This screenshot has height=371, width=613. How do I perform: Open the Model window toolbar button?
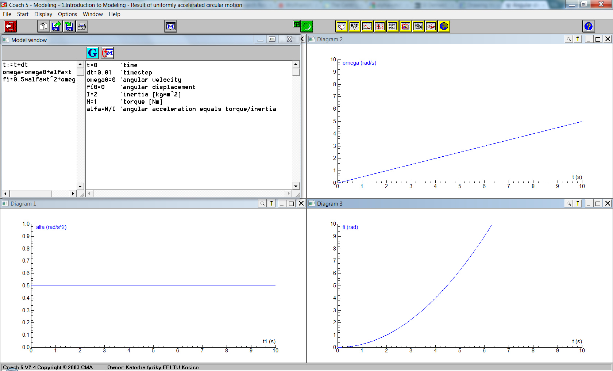click(170, 26)
